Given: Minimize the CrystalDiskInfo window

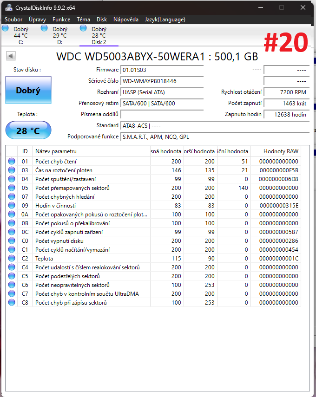Looking at the screenshot, I should [x=261, y=7].
